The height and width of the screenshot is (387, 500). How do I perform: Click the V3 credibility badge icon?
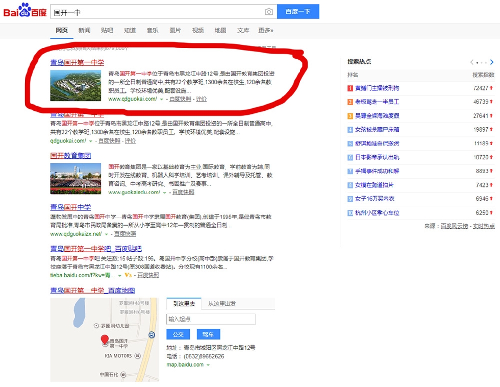[x=128, y=275]
